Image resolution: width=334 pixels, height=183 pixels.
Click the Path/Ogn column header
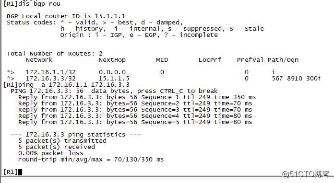[x=283, y=60]
